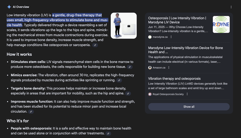Click the source link icon after Improves muscle function
241x138 pixels.
[x=31, y=112]
